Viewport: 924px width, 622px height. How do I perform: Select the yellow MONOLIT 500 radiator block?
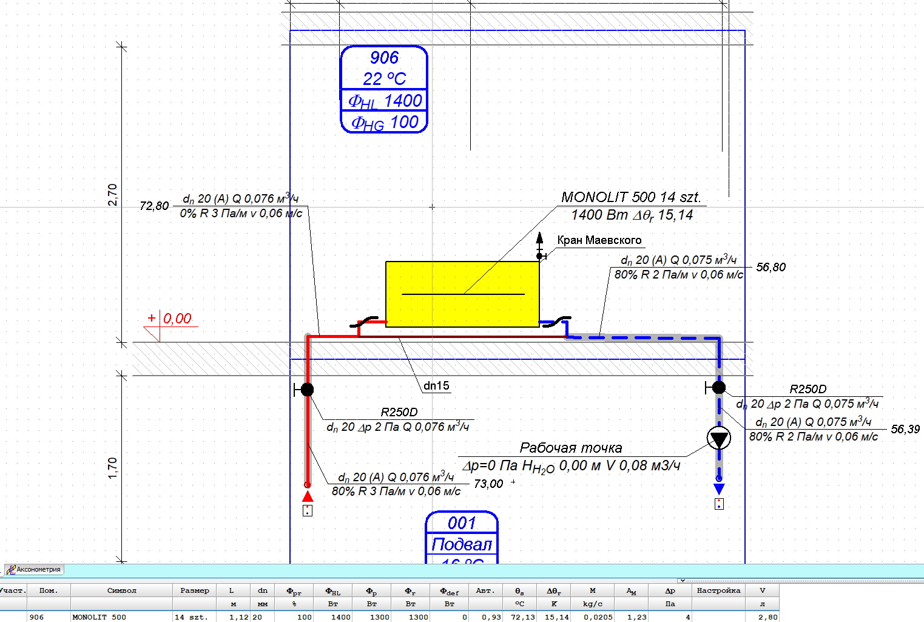[x=462, y=294]
